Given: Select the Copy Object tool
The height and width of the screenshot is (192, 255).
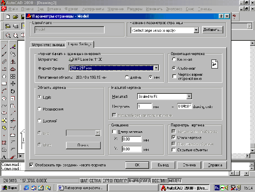Looking at the screenshot, I should [13, 54].
